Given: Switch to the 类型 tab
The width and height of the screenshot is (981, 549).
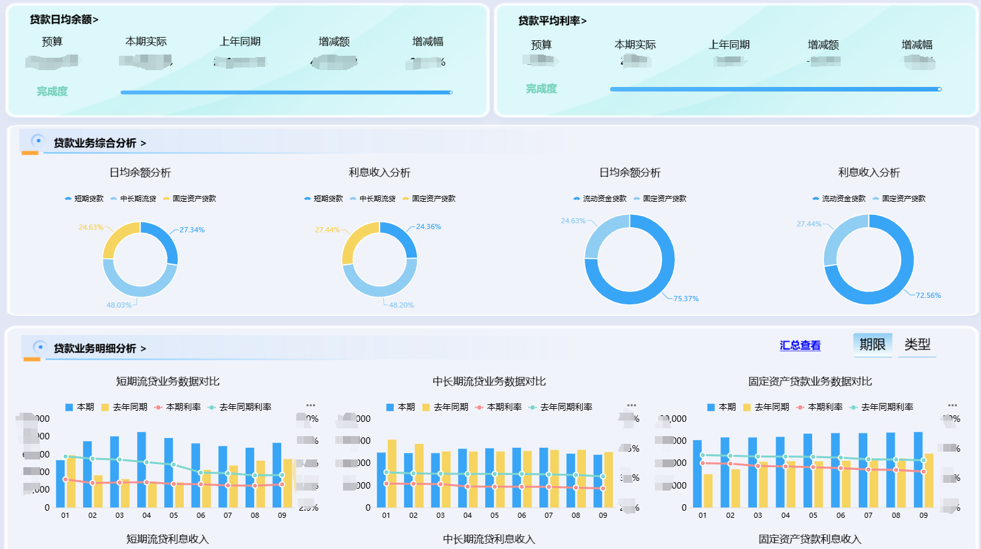Looking at the screenshot, I should point(917,345).
